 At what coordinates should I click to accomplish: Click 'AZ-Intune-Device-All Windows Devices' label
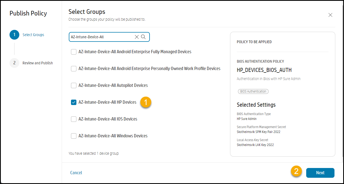[x=113, y=136]
